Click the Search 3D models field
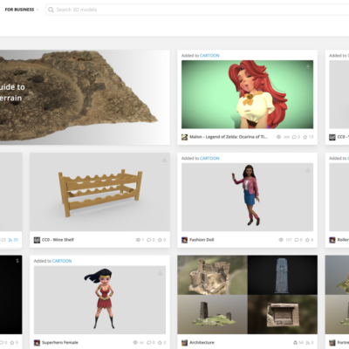This screenshot has height=349, width=349. [x=197, y=10]
